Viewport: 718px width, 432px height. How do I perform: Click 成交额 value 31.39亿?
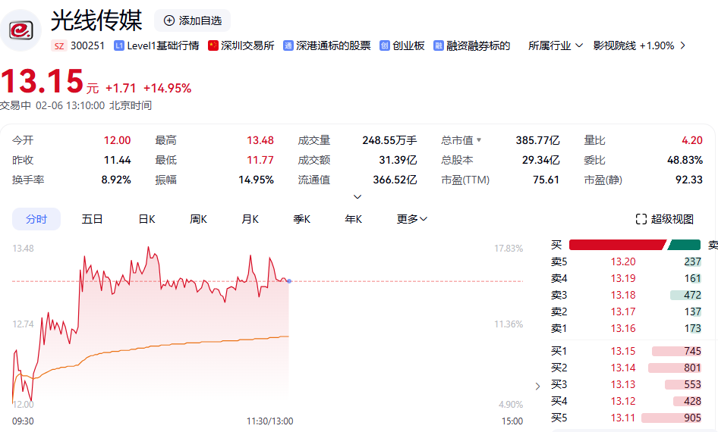(398, 160)
